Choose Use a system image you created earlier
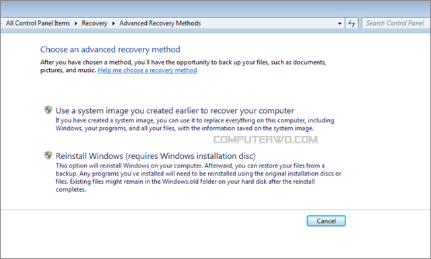The width and height of the screenshot is (431, 259). [x=175, y=110]
